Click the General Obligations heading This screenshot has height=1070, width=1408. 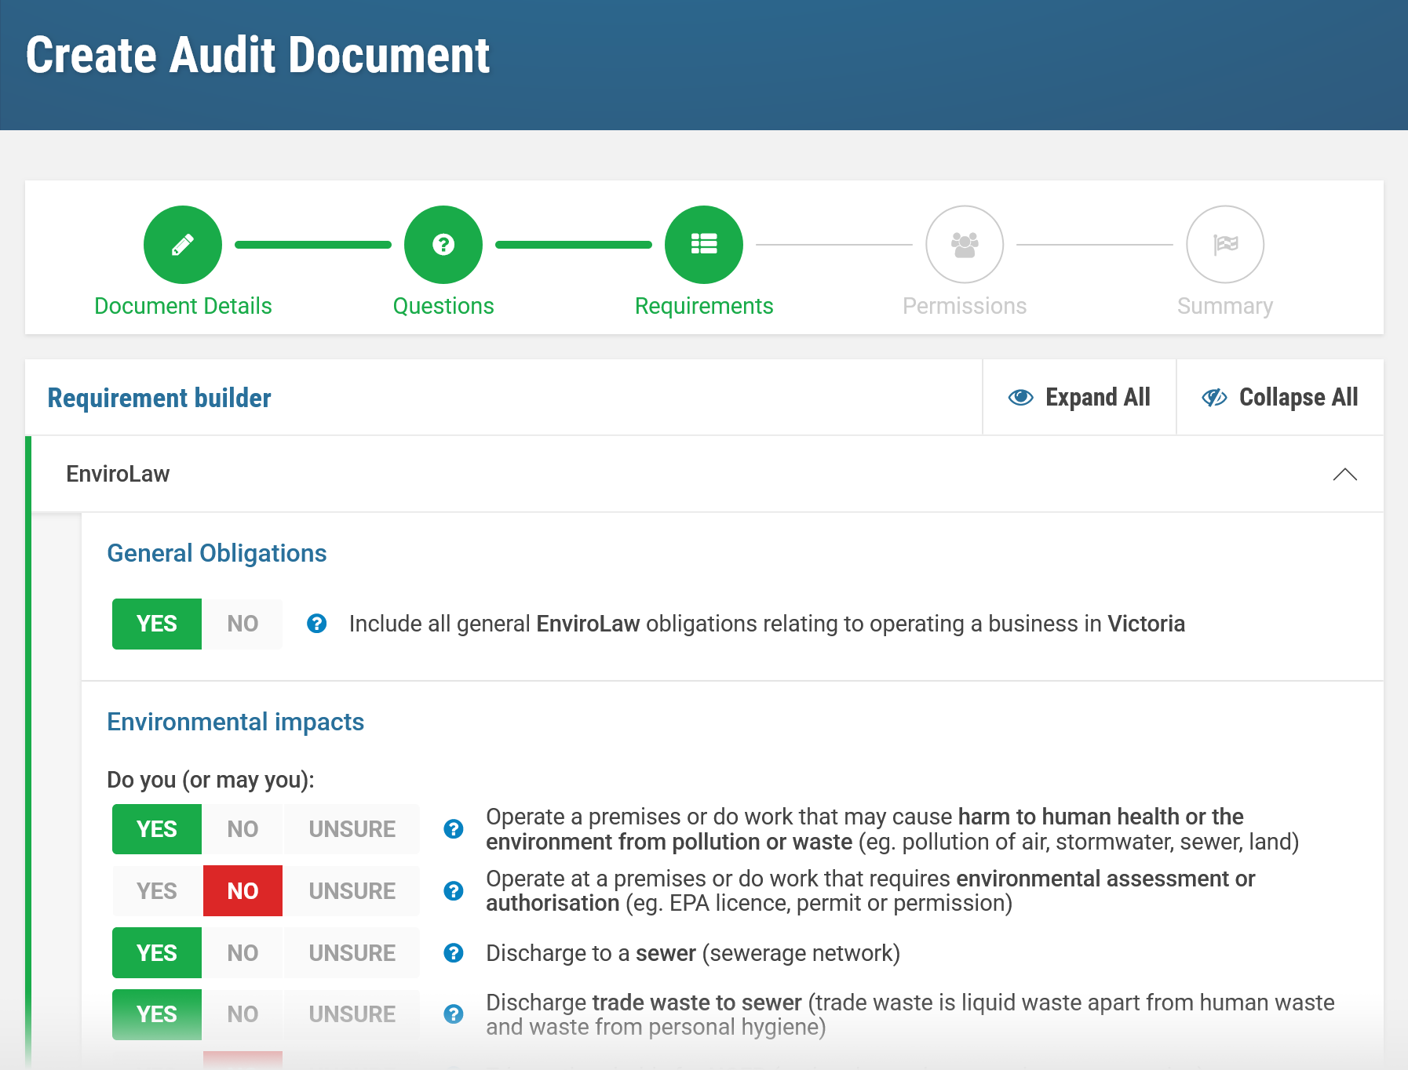click(x=217, y=553)
